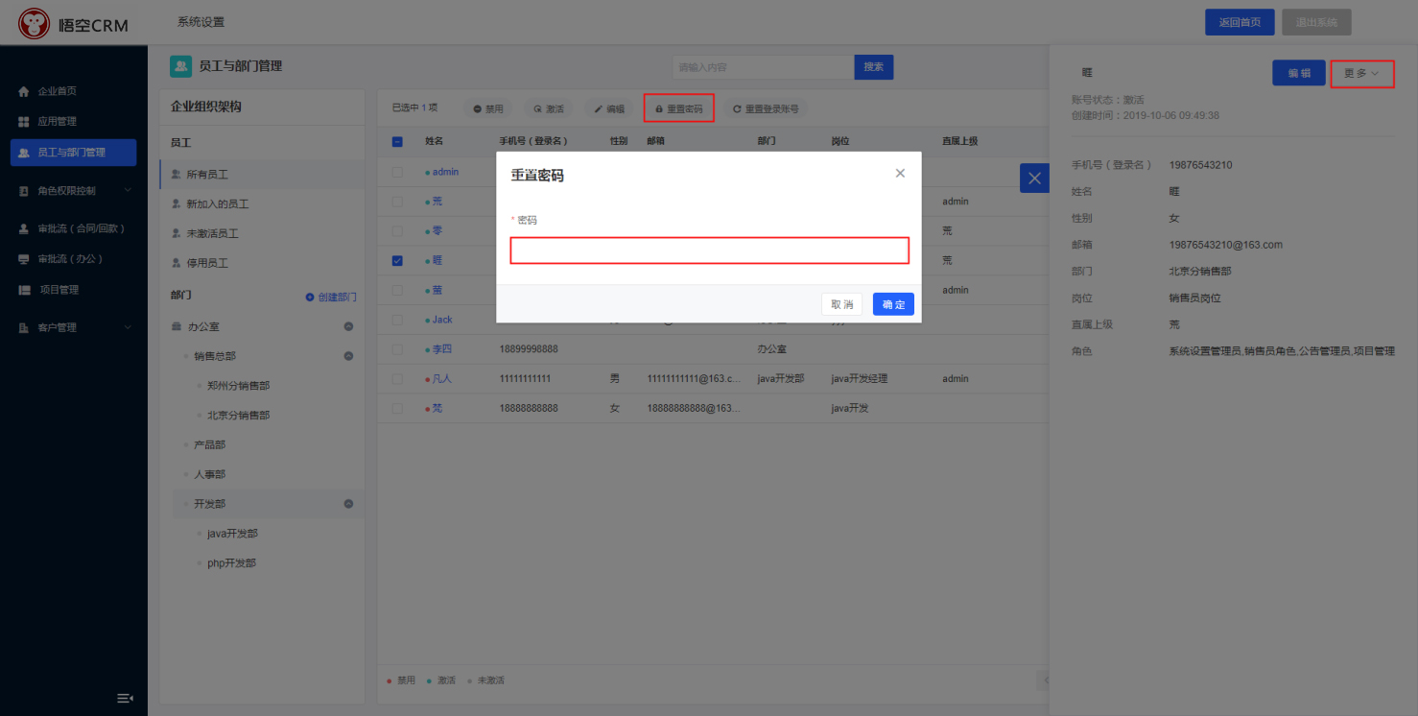Image resolution: width=1418 pixels, height=716 pixels.
Task: Click the 退出系统 button
Action: point(1316,22)
